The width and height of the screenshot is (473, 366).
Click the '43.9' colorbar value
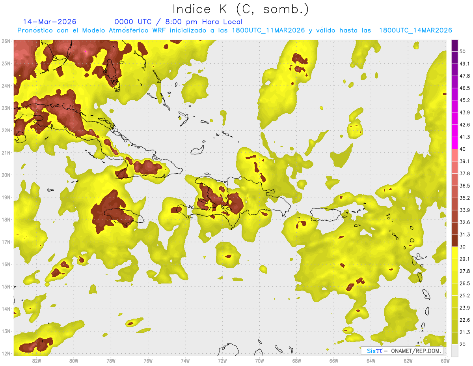click(x=465, y=113)
